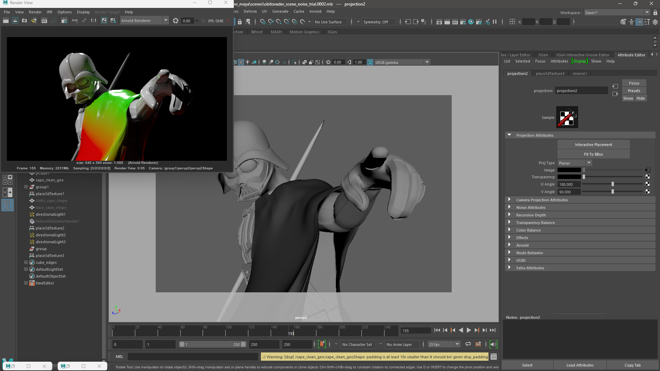Screen dimensions: 660x371
Task: Click the Interactive Placement button
Action: (x=593, y=145)
